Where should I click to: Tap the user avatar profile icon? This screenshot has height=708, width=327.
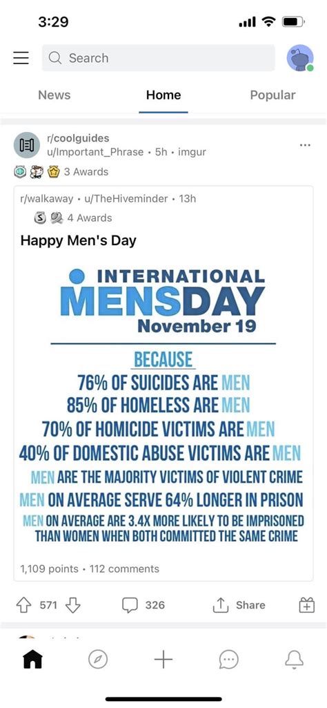300,58
